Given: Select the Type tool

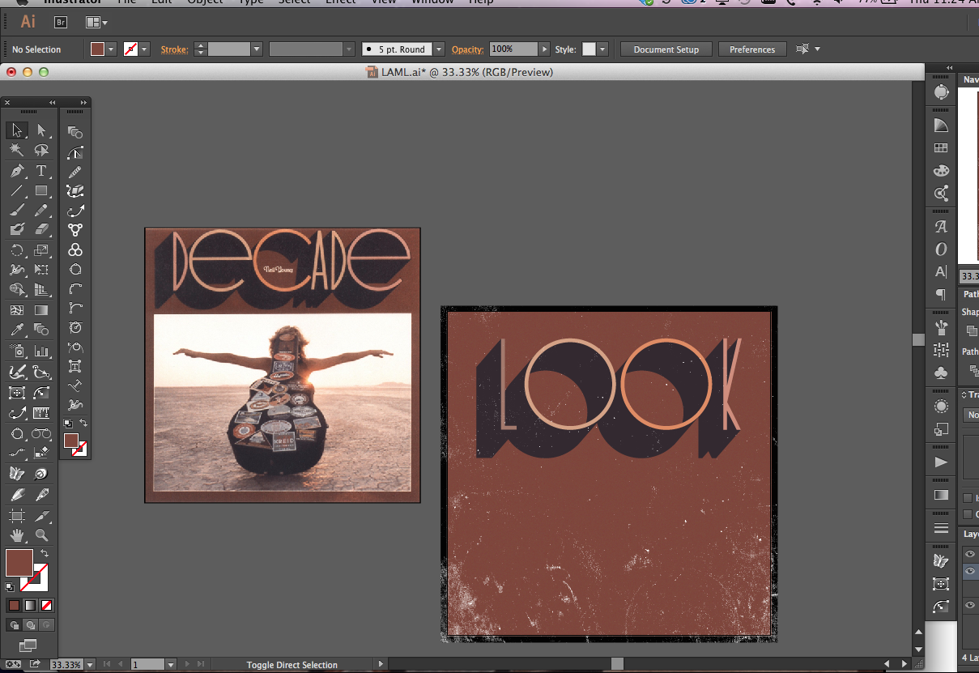Looking at the screenshot, I should [x=41, y=171].
